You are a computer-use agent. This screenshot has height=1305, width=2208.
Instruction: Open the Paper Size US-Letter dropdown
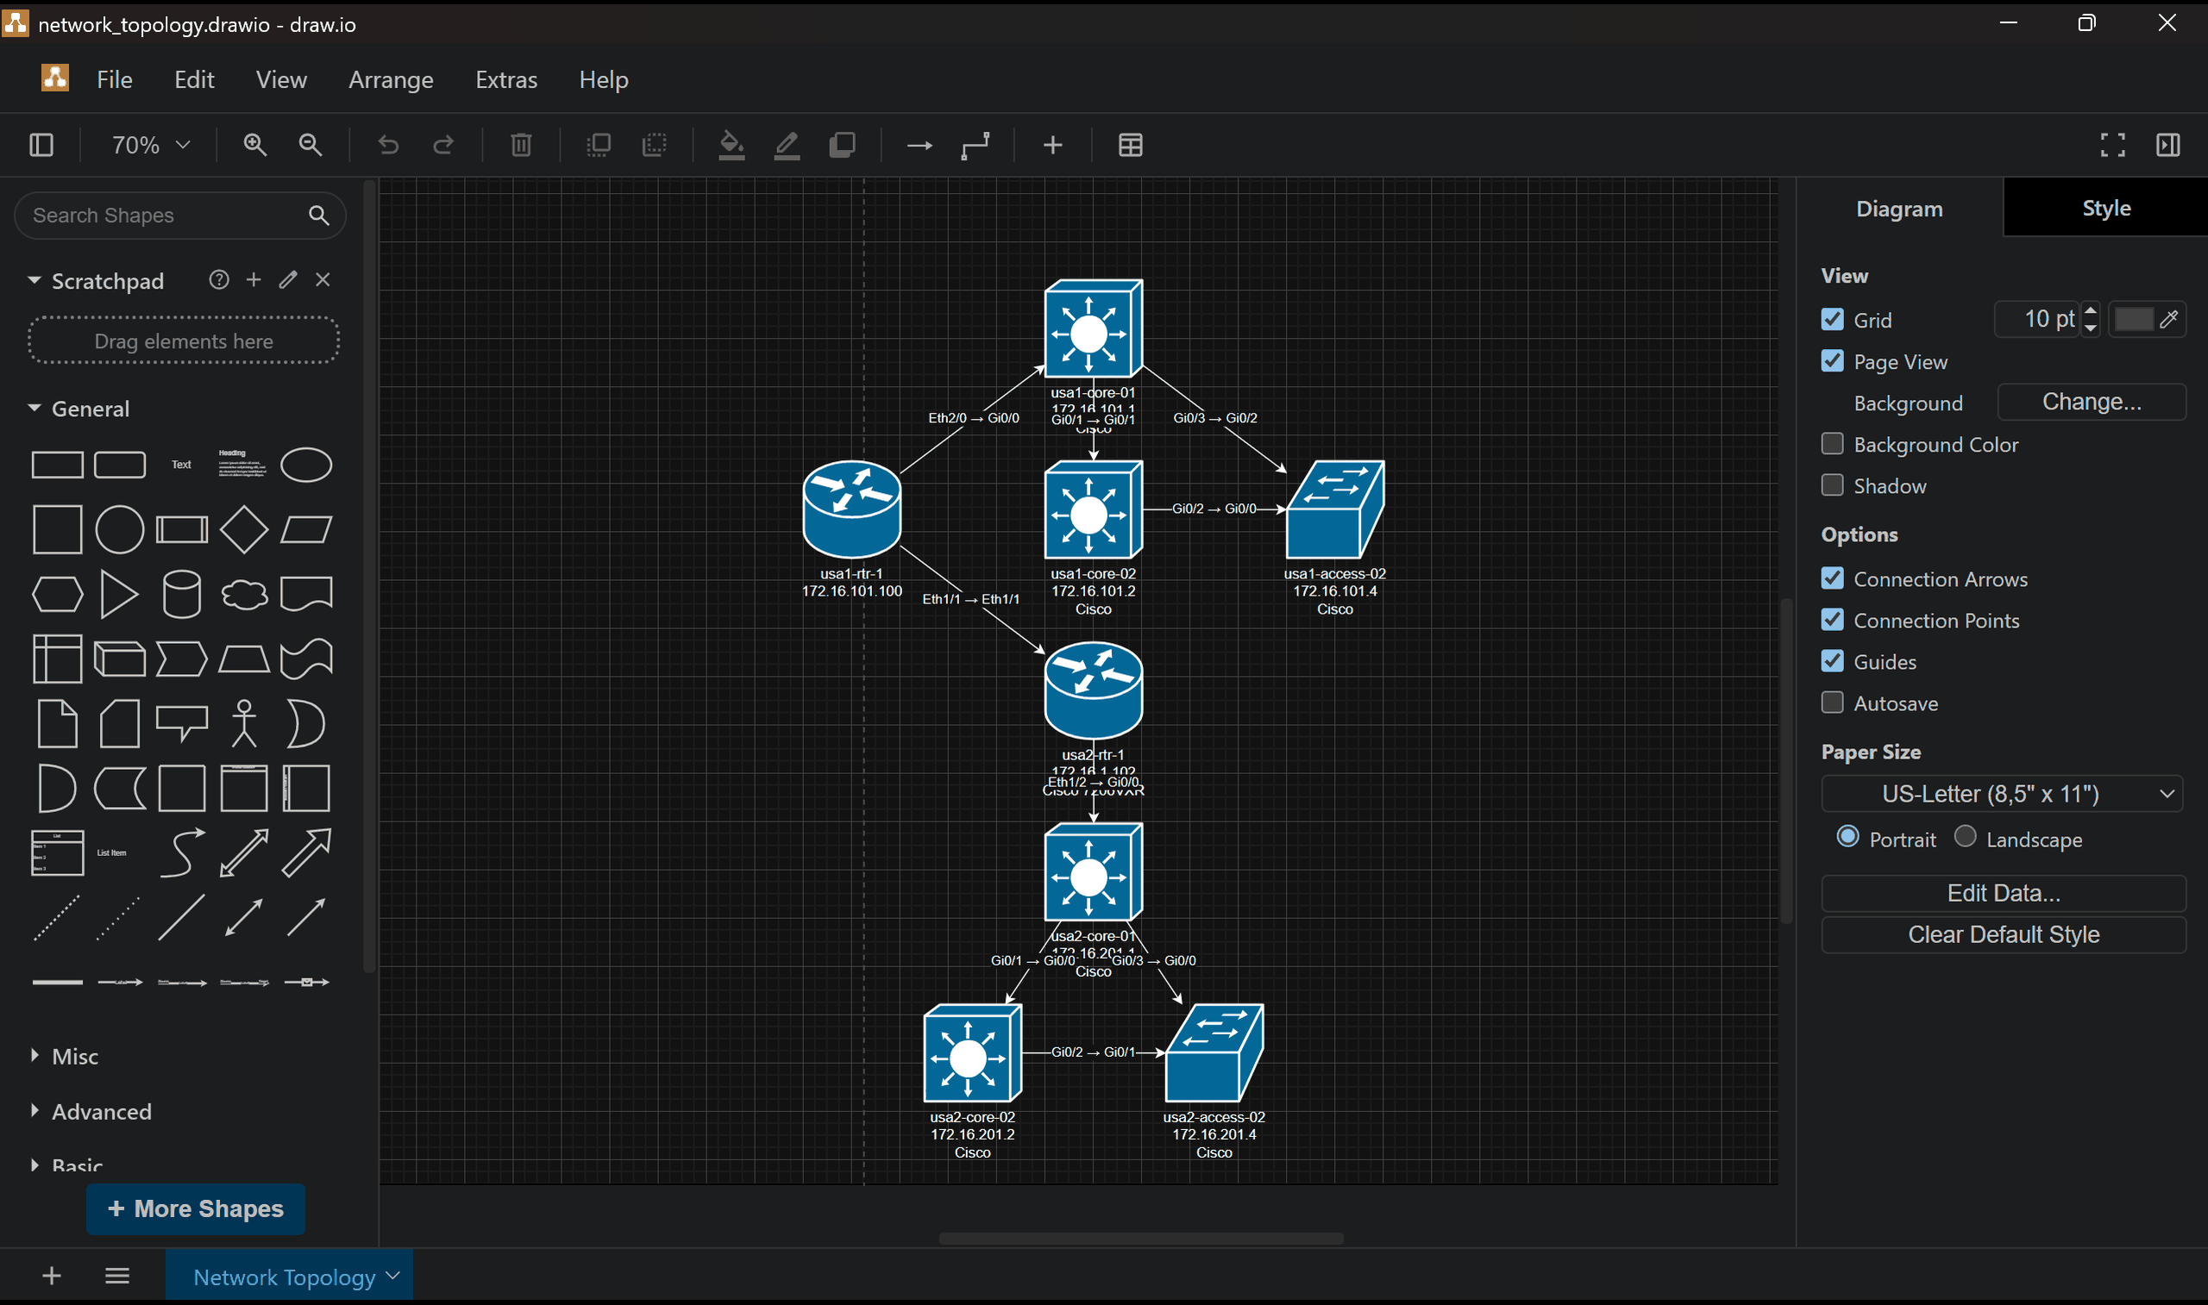pos(2002,794)
